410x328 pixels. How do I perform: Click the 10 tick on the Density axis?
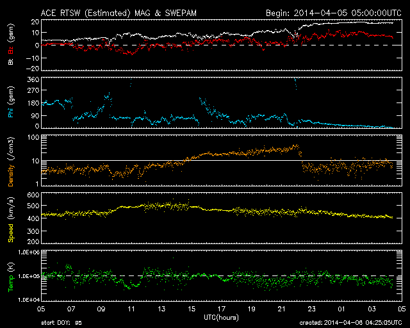click(35, 161)
